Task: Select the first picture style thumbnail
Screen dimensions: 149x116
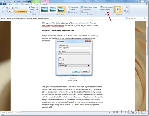Action: [x=44, y=10]
